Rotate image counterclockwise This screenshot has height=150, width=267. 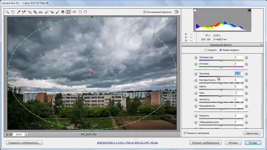click(x=80, y=12)
